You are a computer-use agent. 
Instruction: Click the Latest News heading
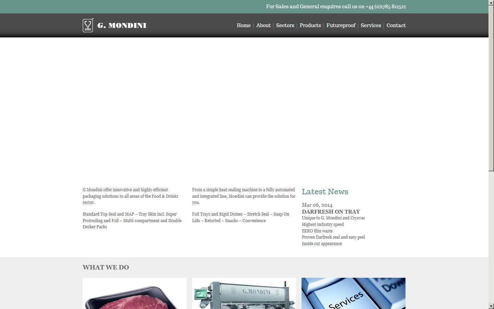coord(325,192)
